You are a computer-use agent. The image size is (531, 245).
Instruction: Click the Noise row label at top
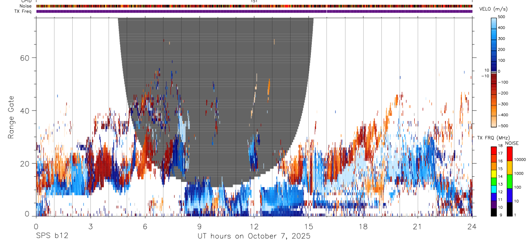tap(26, 6)
